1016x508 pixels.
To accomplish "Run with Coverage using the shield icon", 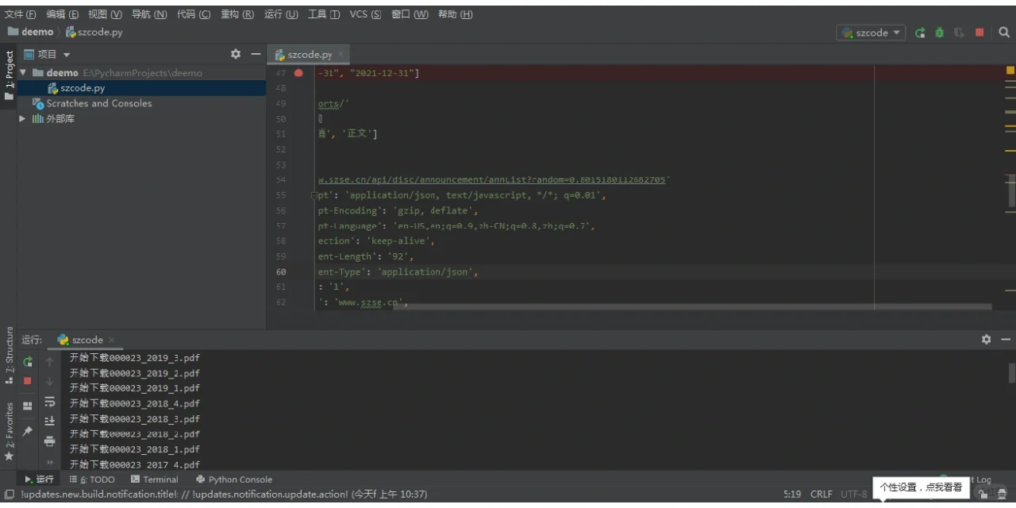I will [958, 33].
